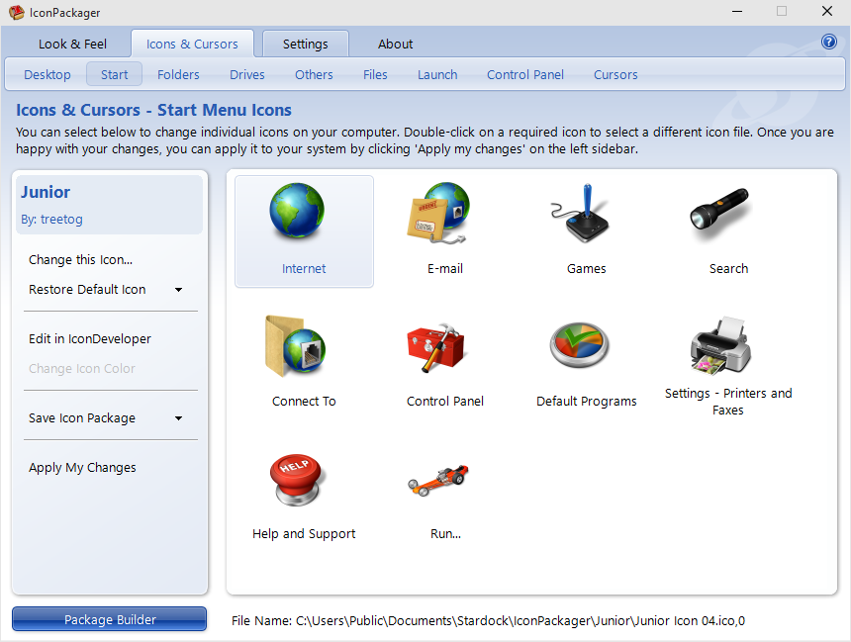Select the Help and Support button icon
Viewport: 851px width, 642px height.
point(297,481)
